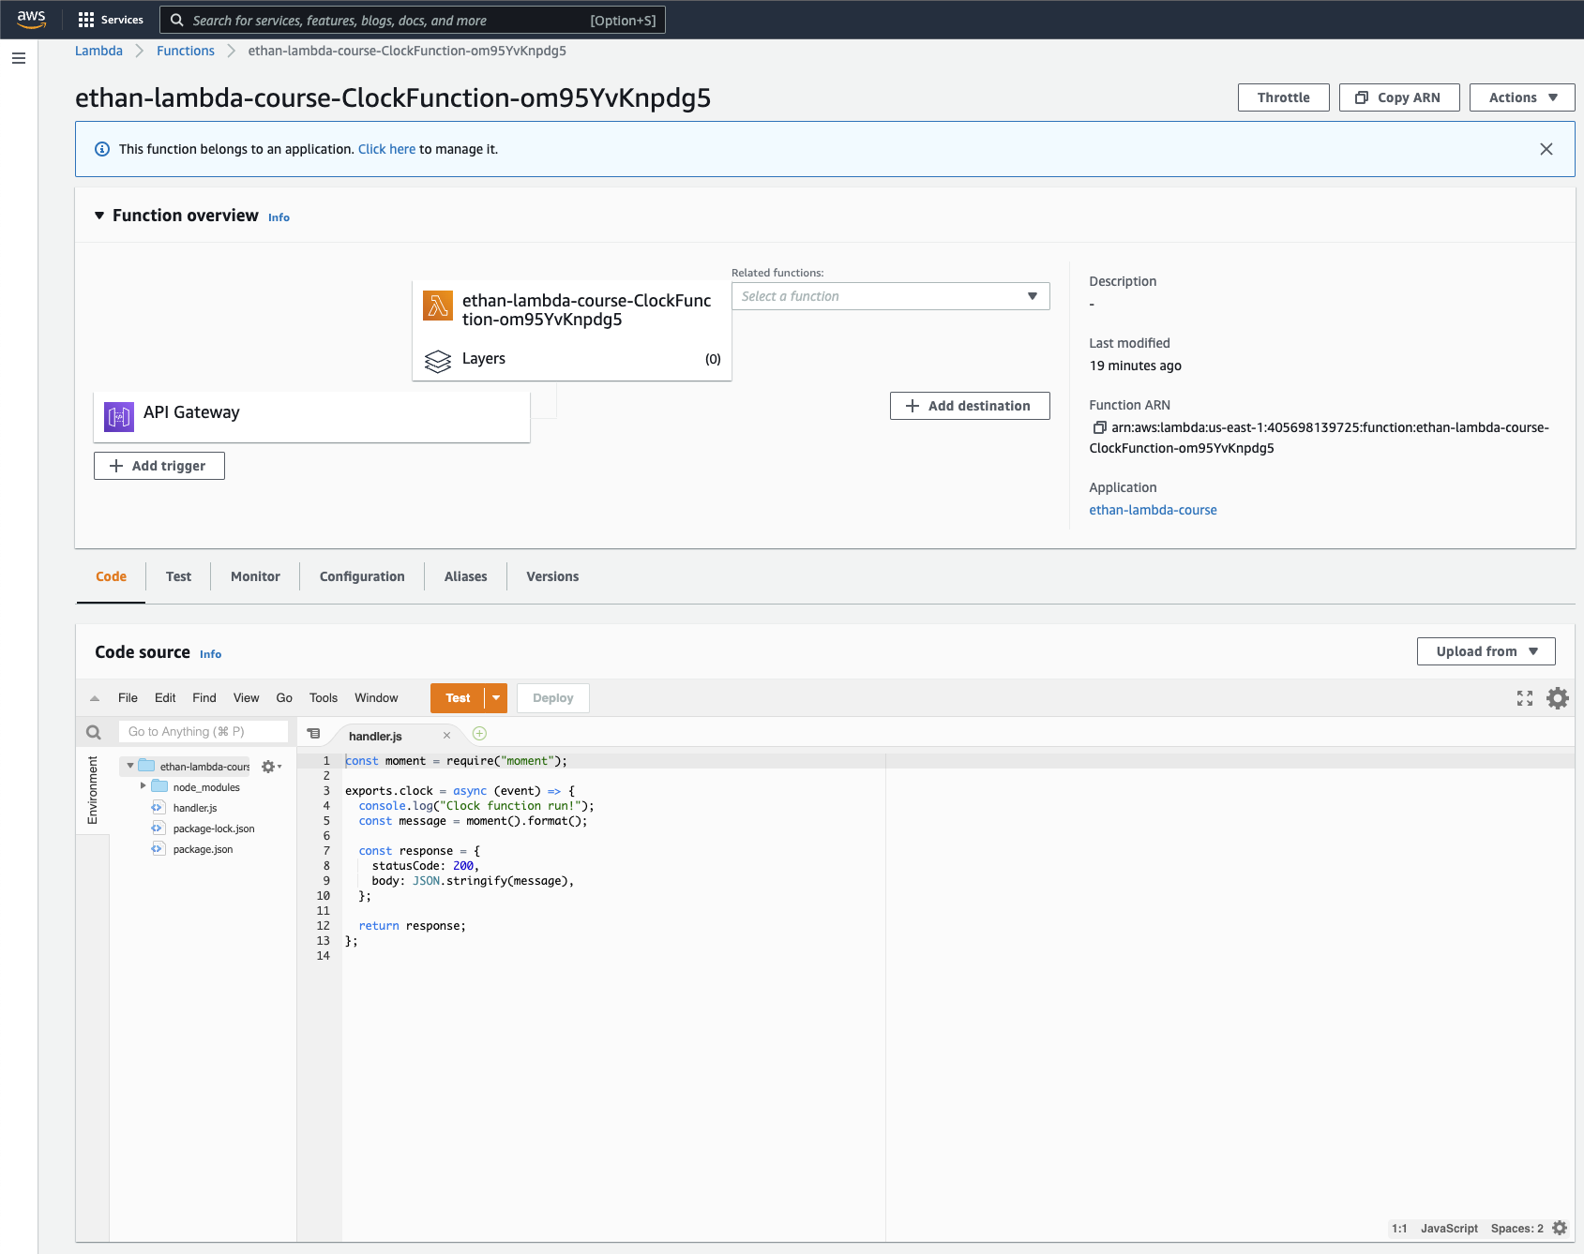Open the Upload from dropdown
The height and width of the screenshot is (1254, 1584).
(1486, 651)
